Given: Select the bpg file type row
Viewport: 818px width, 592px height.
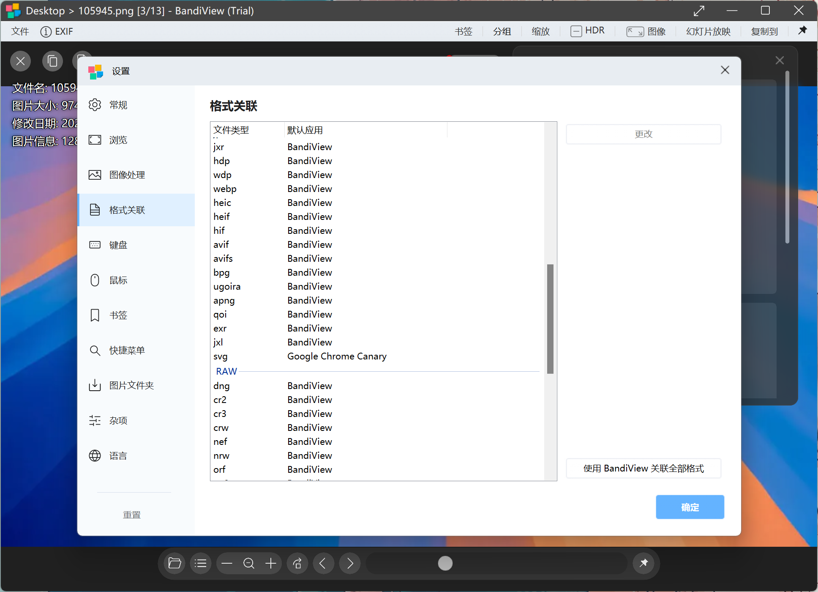Looking at the screenshot, I should [x=377, y=273].
